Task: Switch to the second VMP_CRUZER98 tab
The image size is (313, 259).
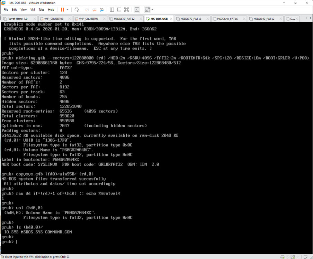Action: [88, 19]
